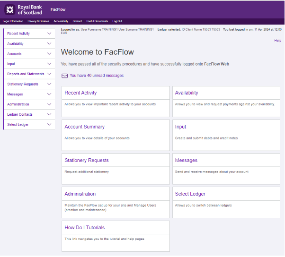Screen dimensions: 285x257
Task: Click the Log Out link
Action: point(117,21)
